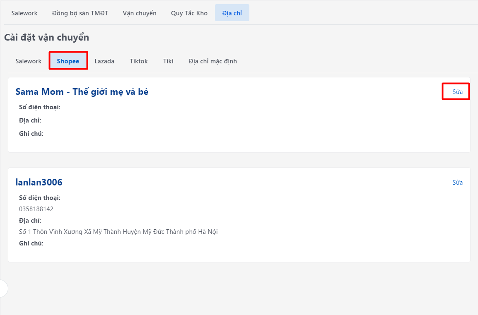The height and width of the screenshot is (315, 478).
Task: Click the round white button at left edge
Action: click(3, 289)
